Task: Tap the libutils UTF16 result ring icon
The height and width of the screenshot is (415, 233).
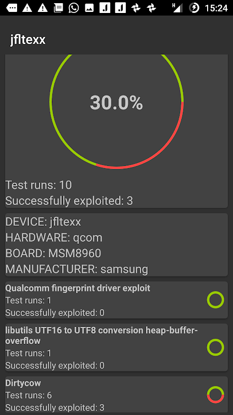Action: pos(215,347)
